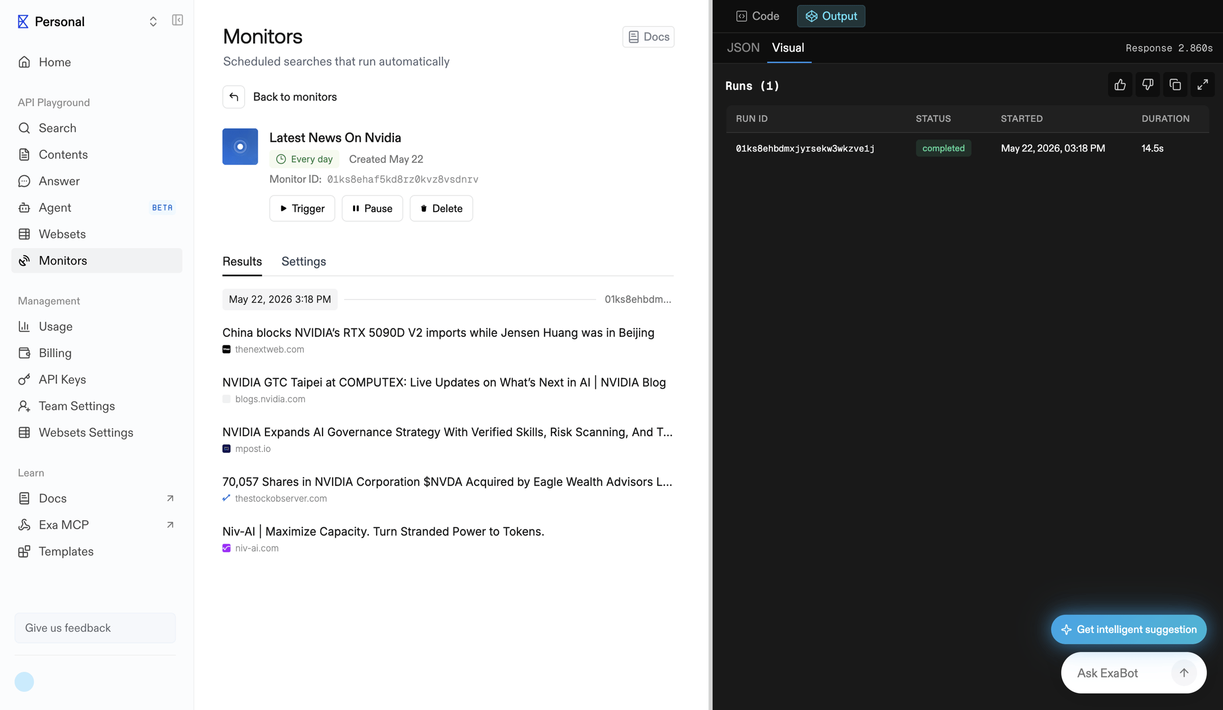The height and width of the screenshot is (710, 1223).
Task: Click run ID 01ks8ehbdmxjyrsekw3wkzve1j
Action: click(x=805, y=148)
